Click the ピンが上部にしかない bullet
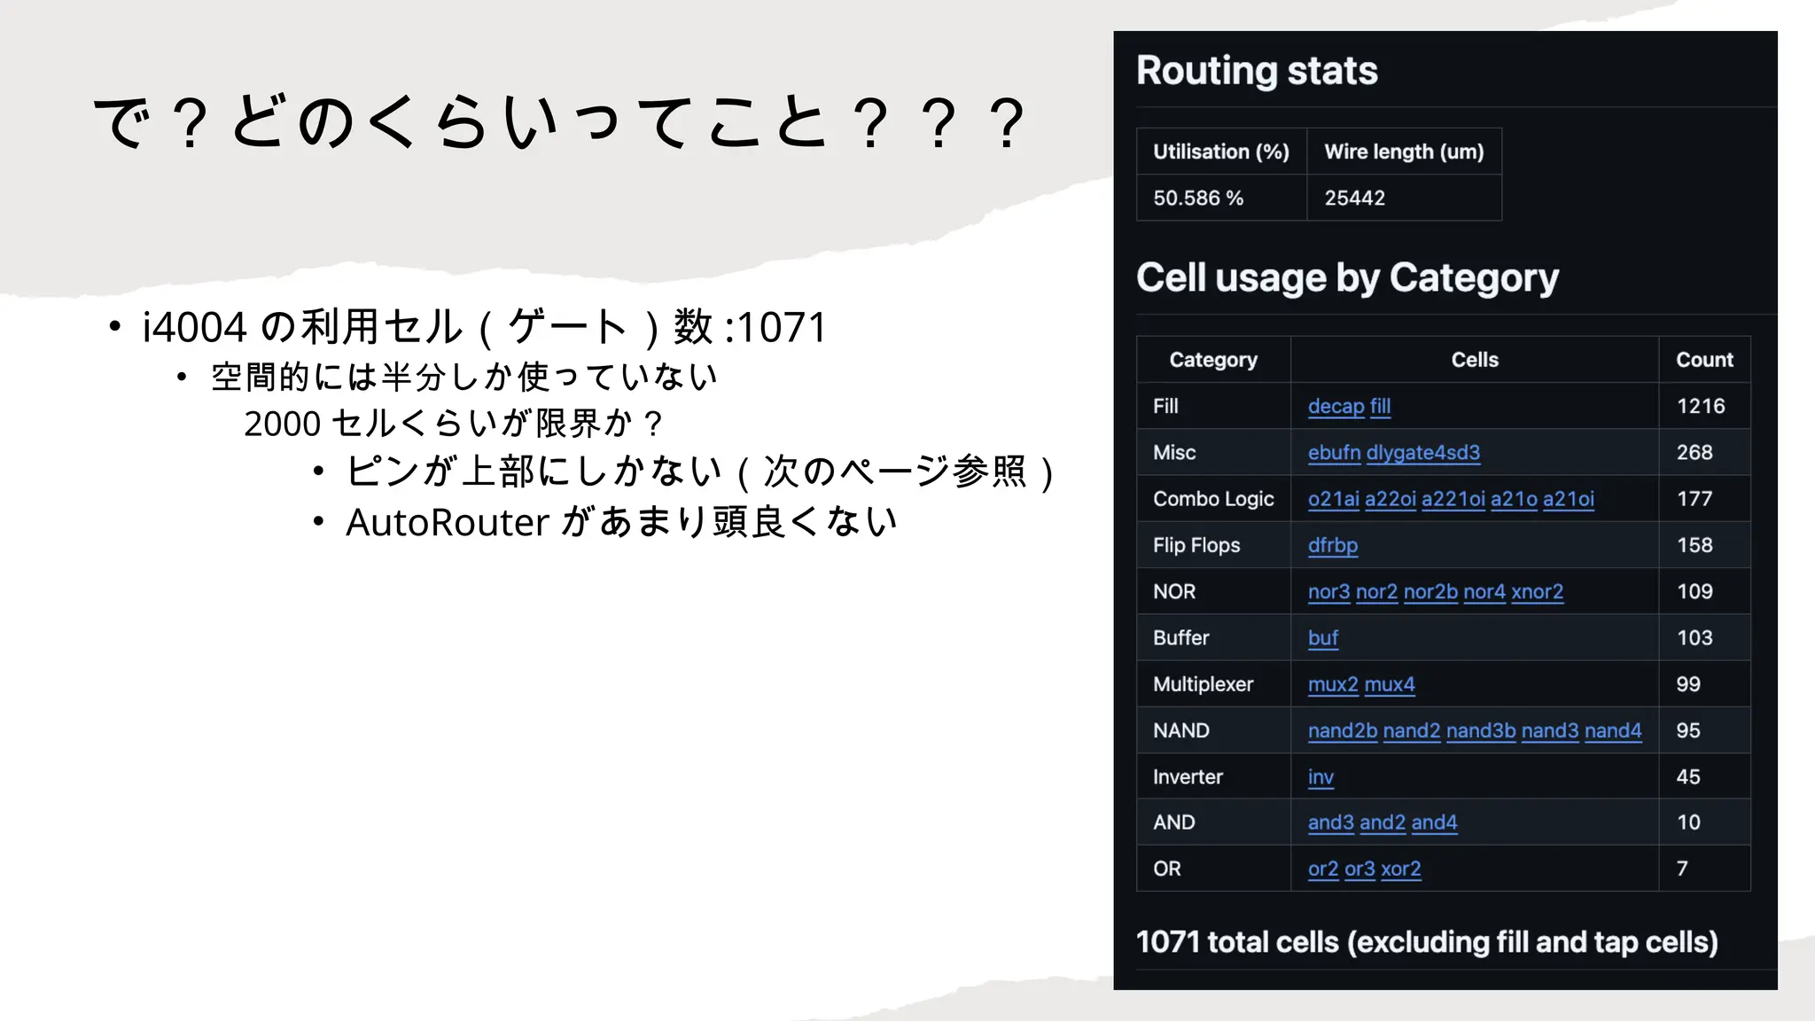This screenshot has width=1815, height=1021. coord(700,472)
